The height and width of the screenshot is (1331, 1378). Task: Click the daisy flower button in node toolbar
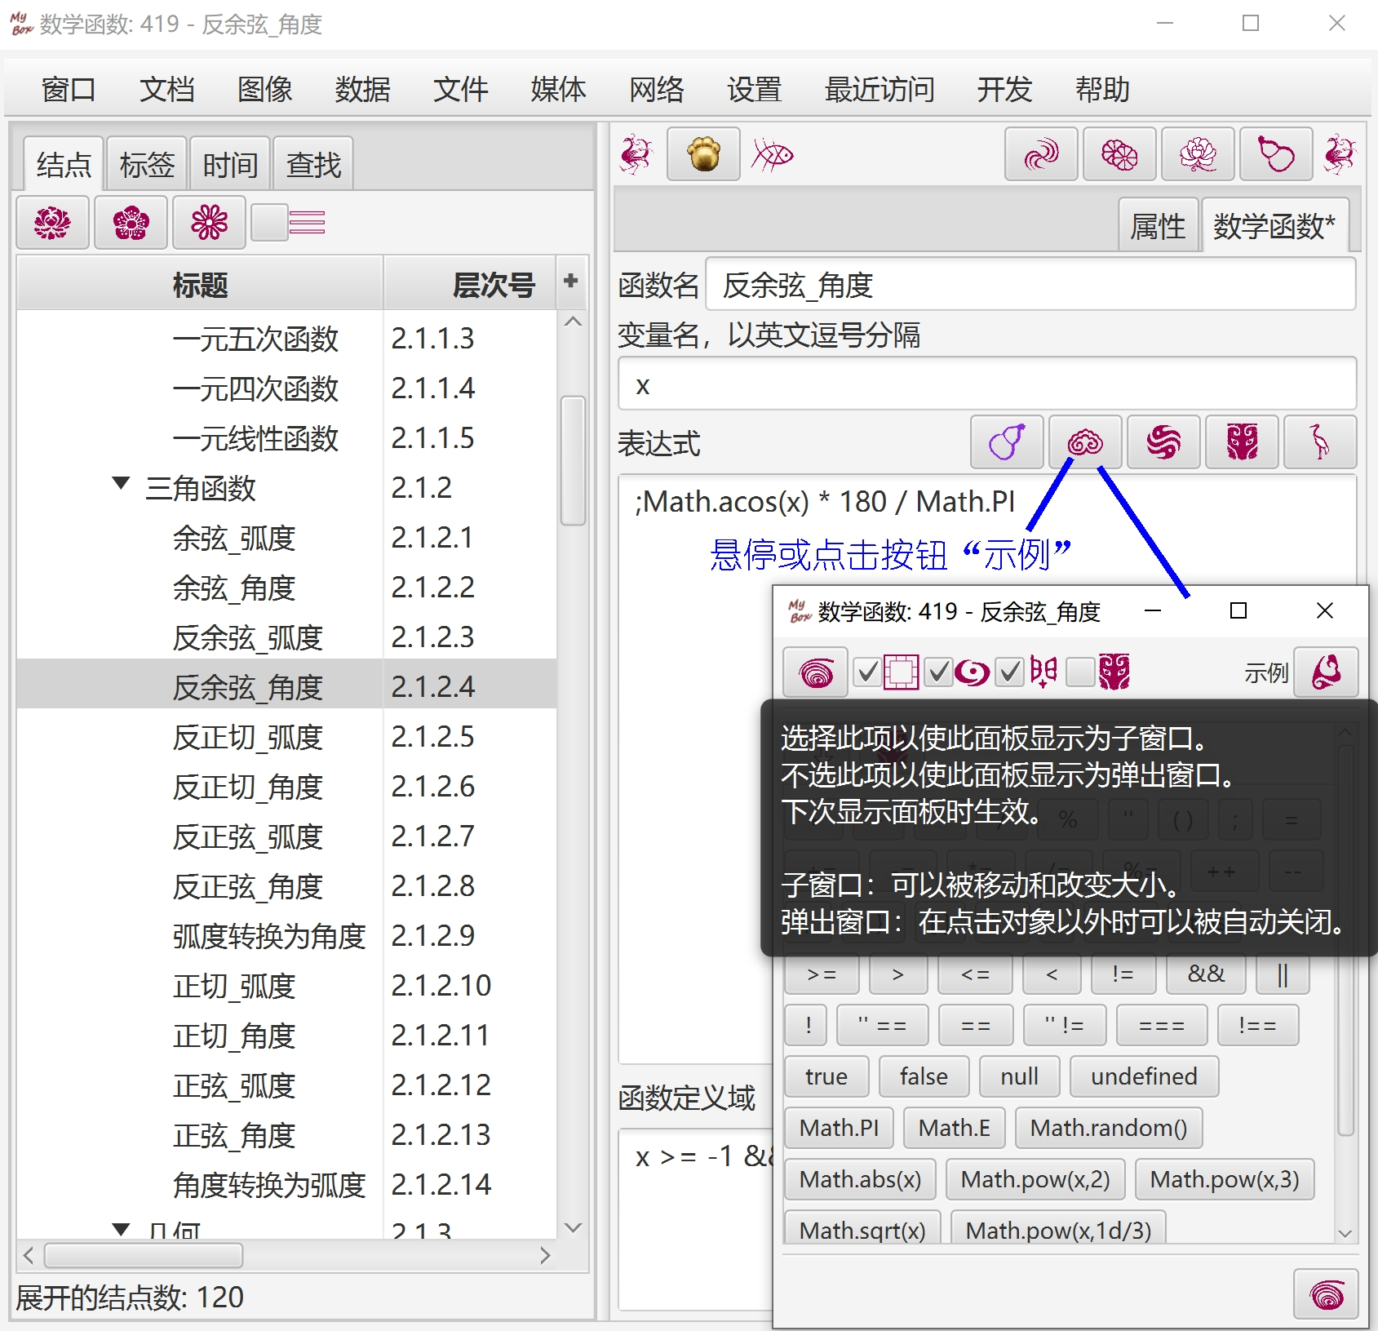point(209,223)
